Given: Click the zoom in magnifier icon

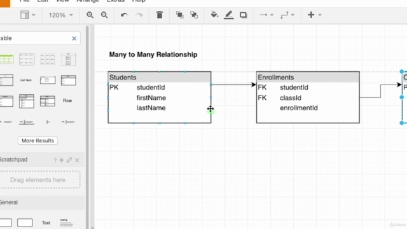Looking at the screenshot, I should 90,15.
